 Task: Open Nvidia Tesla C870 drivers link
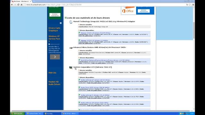95,88
